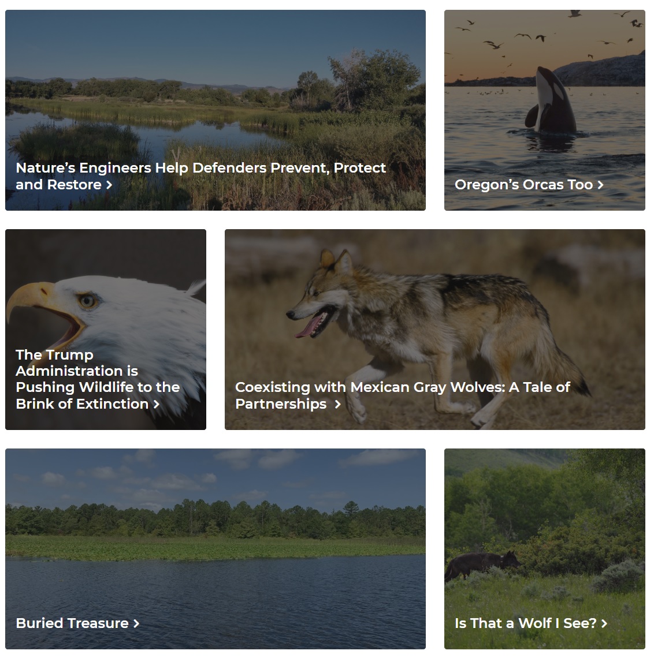Image resolution: width=654 pixels, height=658 pixels.
Task: Click the eagle's yellow beak
Action: tap(40, 306)
